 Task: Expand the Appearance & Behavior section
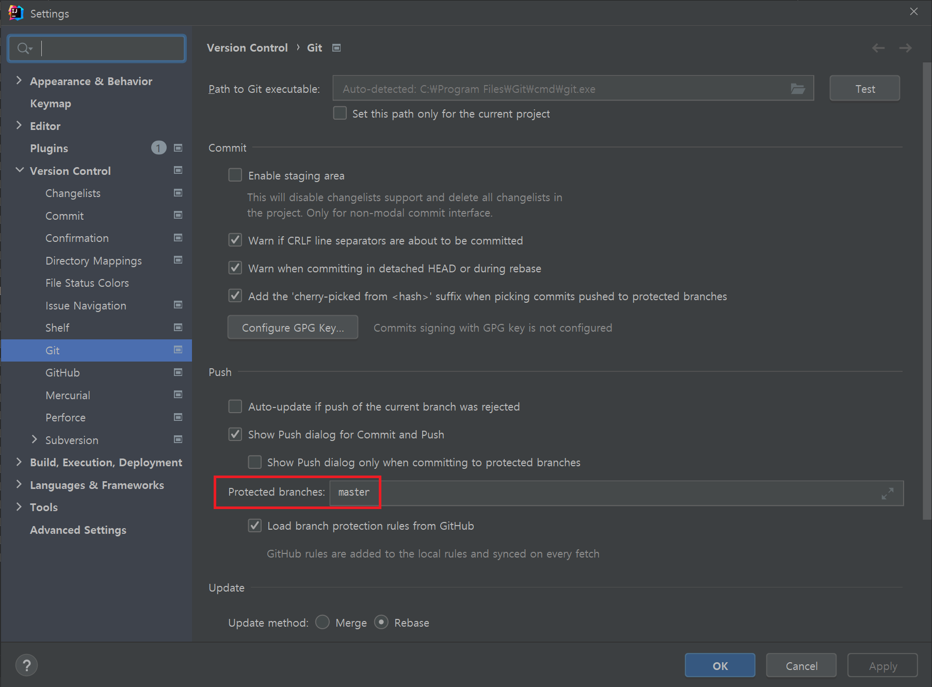pyautogui.click(x=19, y=80)
